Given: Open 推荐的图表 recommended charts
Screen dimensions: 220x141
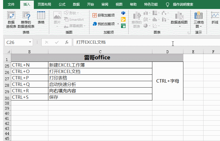Looking at the screenshot, I should (x=137, y=20).
